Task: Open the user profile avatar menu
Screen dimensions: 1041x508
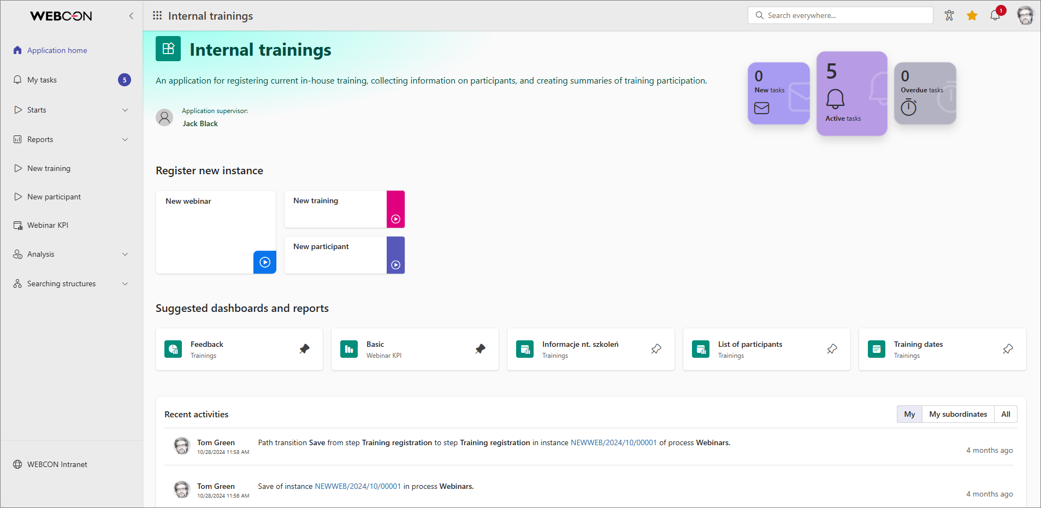Action: click(1025, 15)
